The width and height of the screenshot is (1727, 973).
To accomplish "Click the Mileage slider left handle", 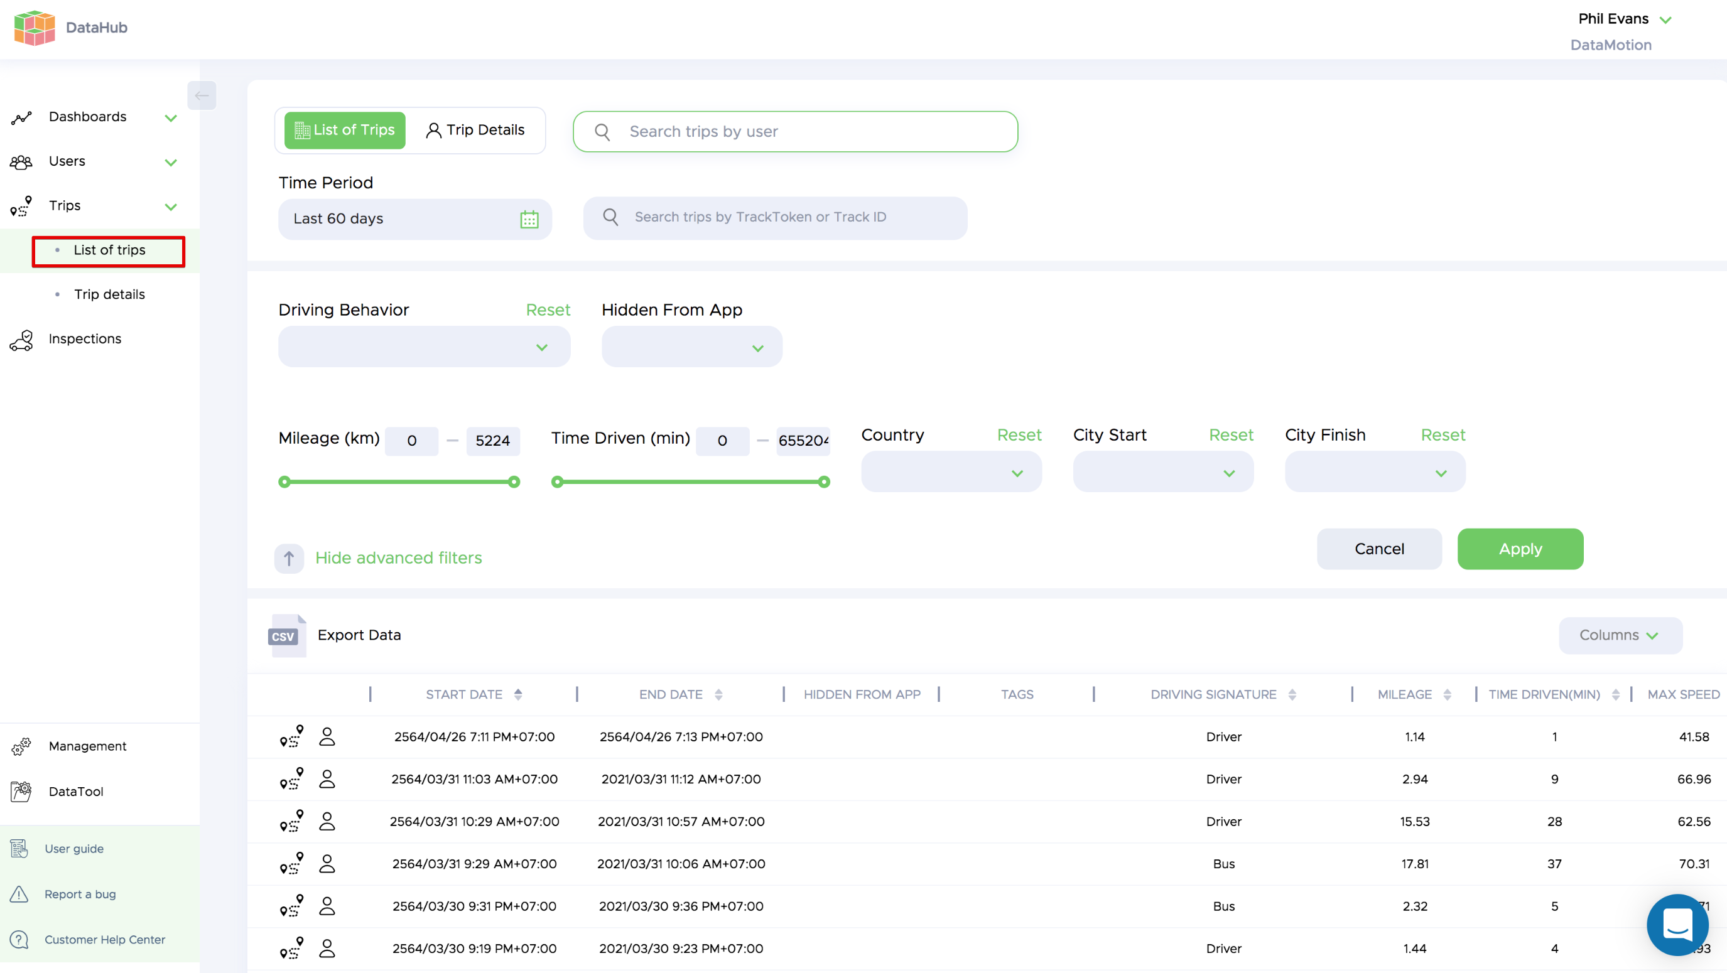I will (284, 482).
